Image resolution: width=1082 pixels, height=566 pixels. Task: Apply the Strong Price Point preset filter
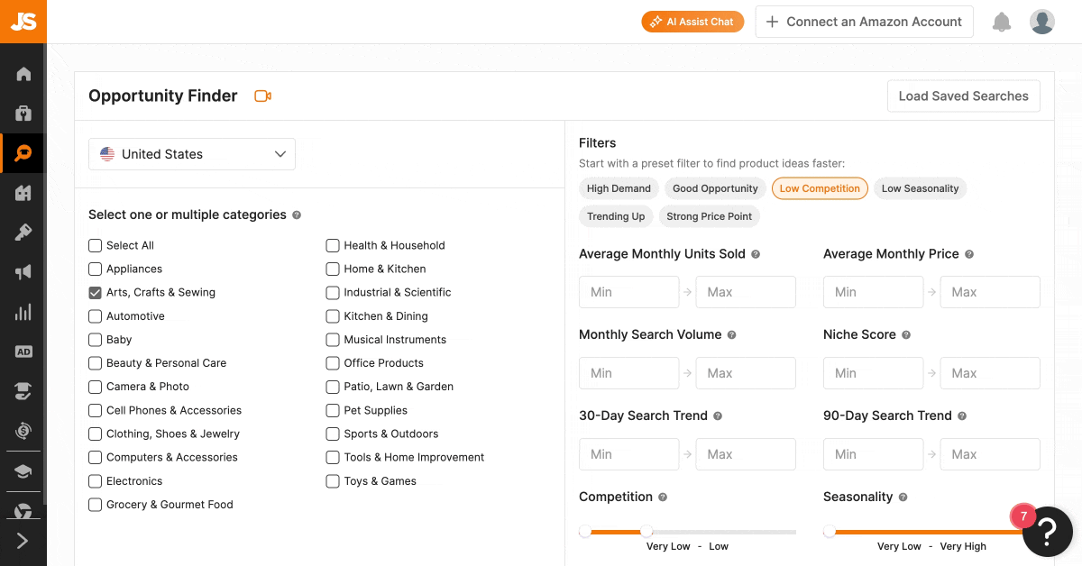(710, 216)
